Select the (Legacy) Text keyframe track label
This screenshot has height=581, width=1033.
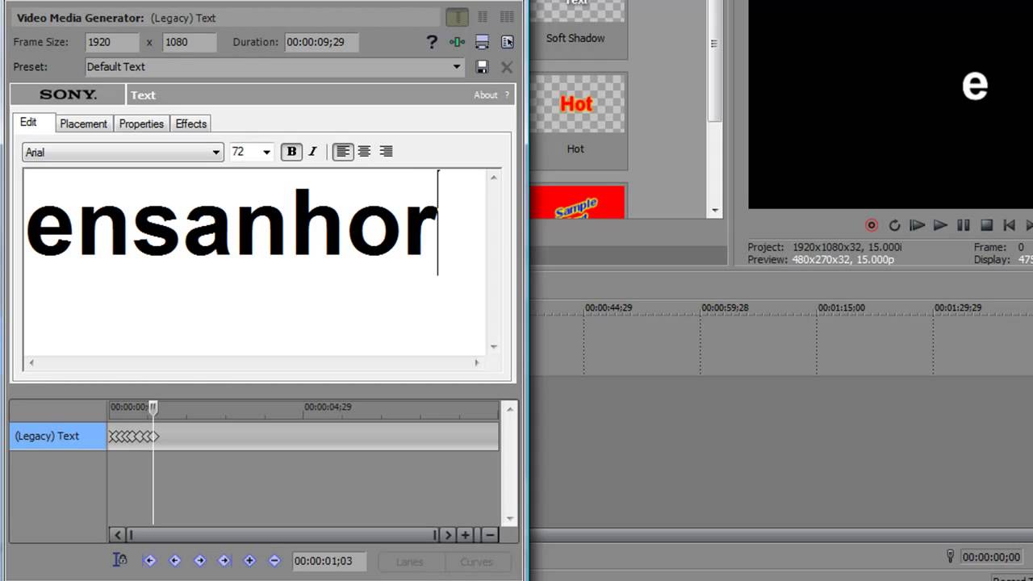[58, 436]
